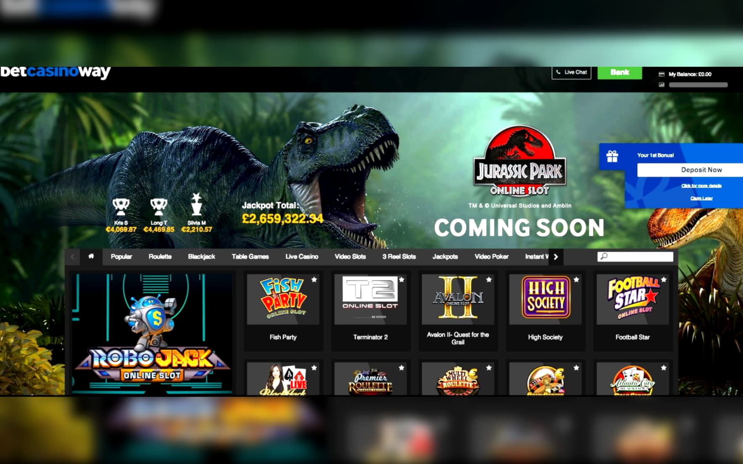Open the Popular games tab
Image resolution: width=743 pixels, height=464 pixels.
(x=121, y=257)
